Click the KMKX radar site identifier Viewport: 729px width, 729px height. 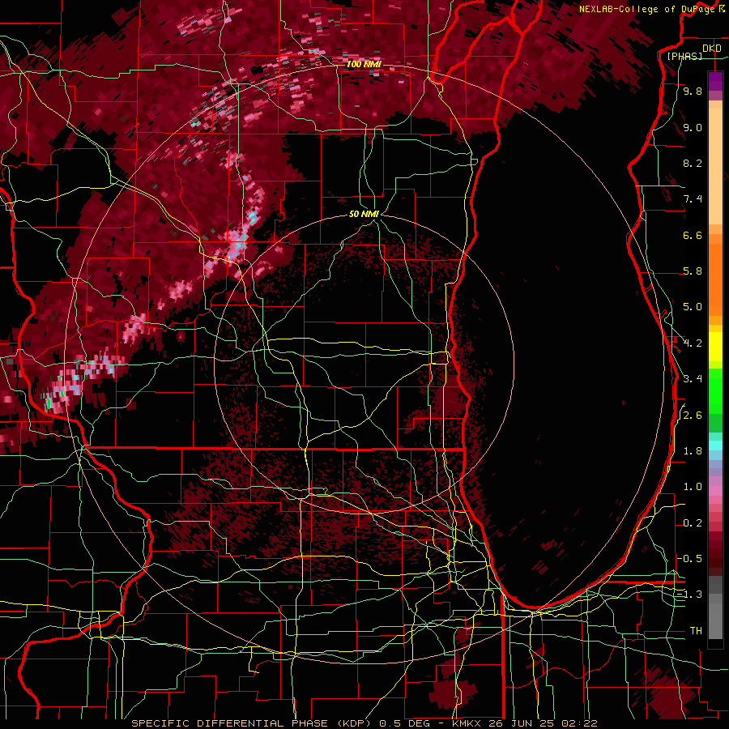pyautogui.click(x=467, y=723)
